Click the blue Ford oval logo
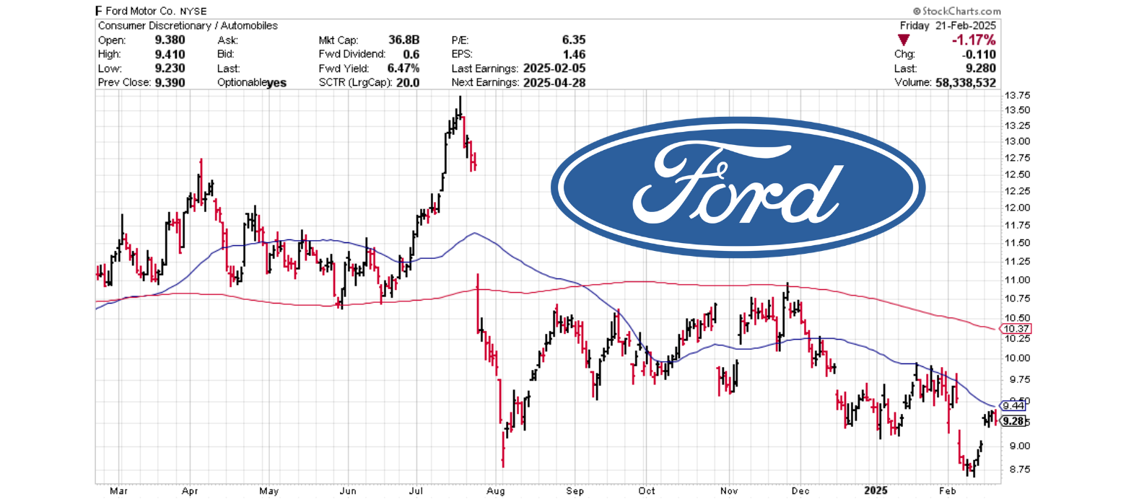This screenshot has height=499, width=1126. pos(738,187)
